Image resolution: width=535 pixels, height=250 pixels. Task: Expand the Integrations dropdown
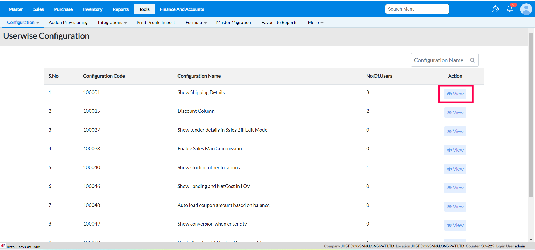(x=112, y=23)
